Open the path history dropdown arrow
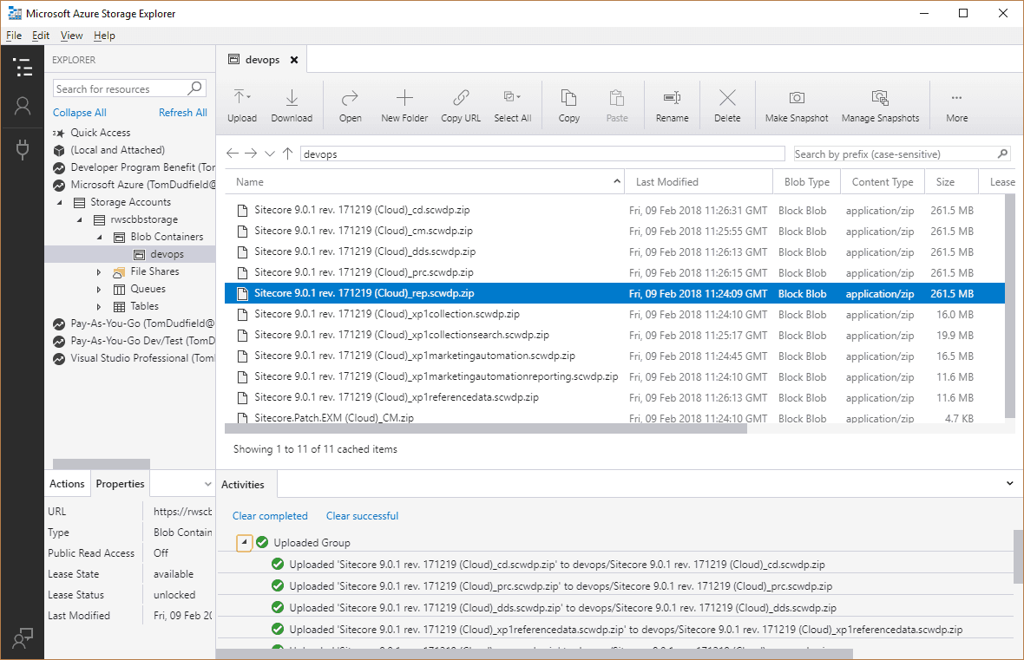 [x=270, y=154]
